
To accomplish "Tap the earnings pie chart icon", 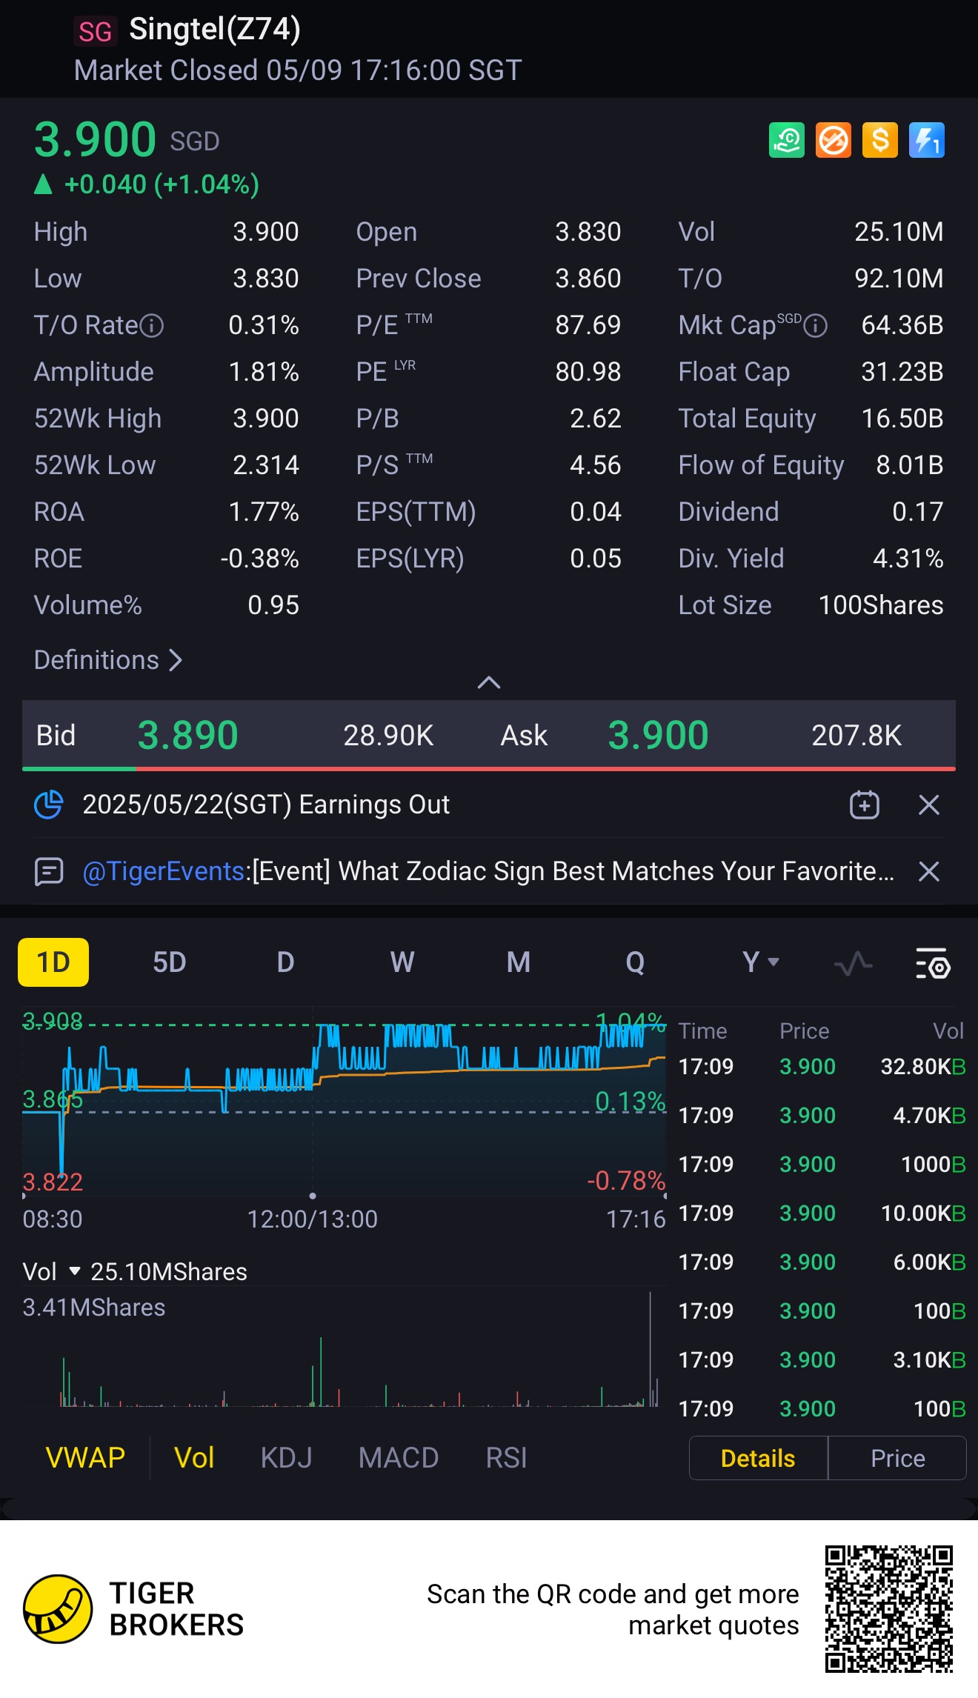I will (x=49, y=805).
